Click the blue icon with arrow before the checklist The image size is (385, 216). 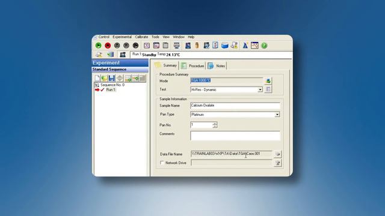pyautogui.click(x=206, y=46)
